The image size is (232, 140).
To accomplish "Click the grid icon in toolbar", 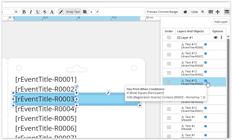I will click(210, 12).
